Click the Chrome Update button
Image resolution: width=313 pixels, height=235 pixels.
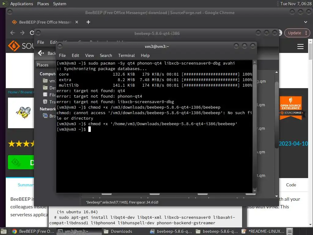pos(294,33)
